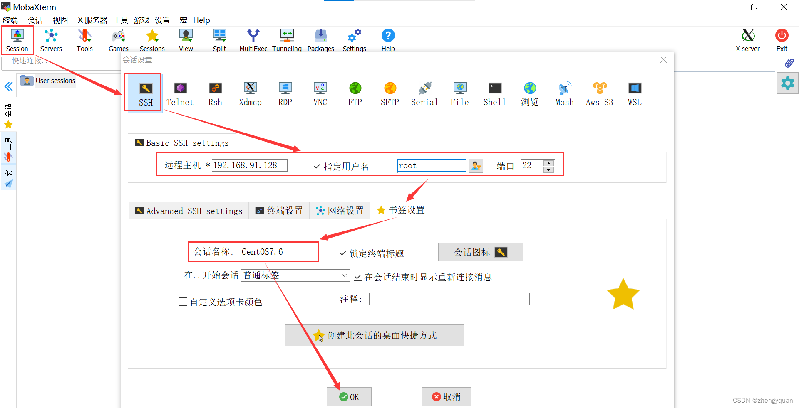Open the 宏 menu

coord(184,20)
